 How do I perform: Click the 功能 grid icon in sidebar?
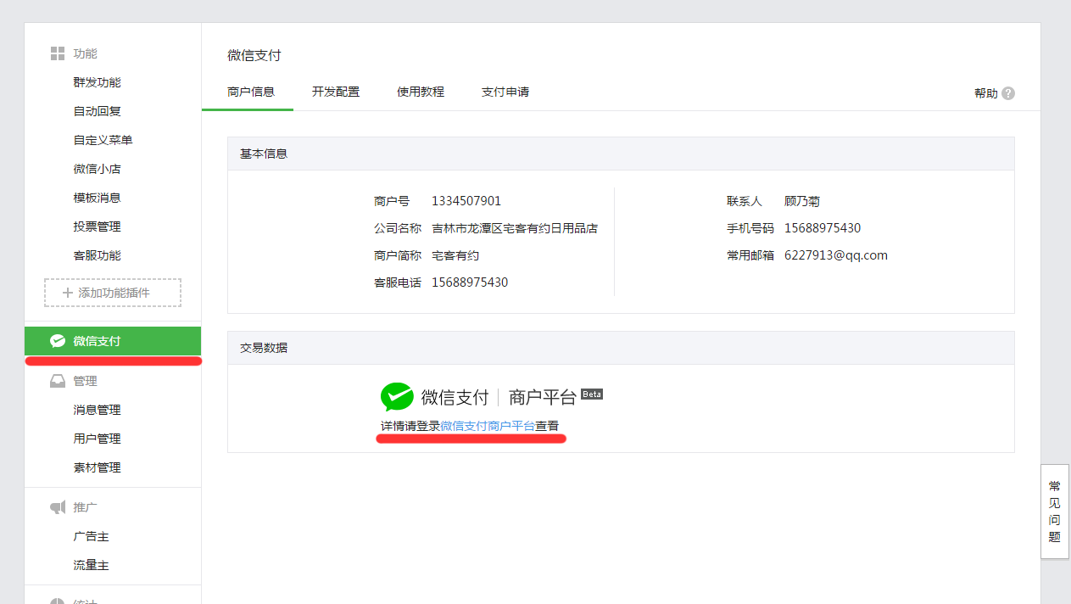point(58,53)
